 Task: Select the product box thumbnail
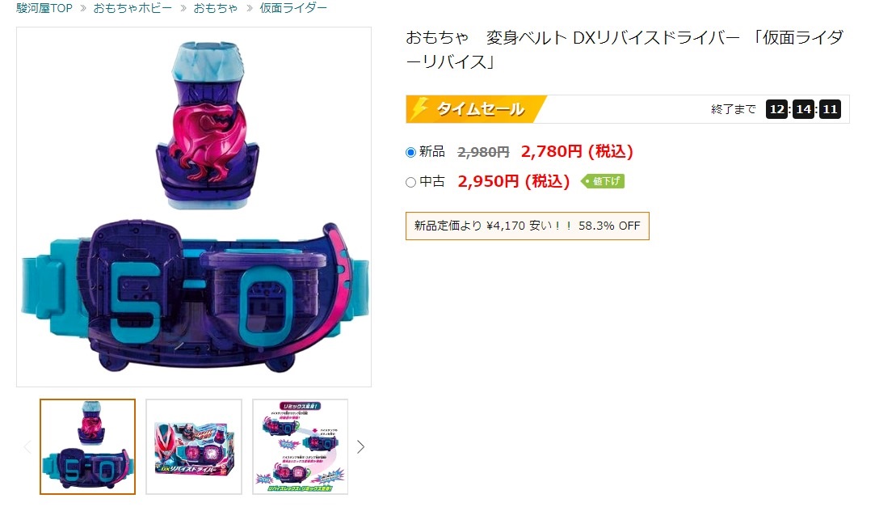click(x=194, y=446)
